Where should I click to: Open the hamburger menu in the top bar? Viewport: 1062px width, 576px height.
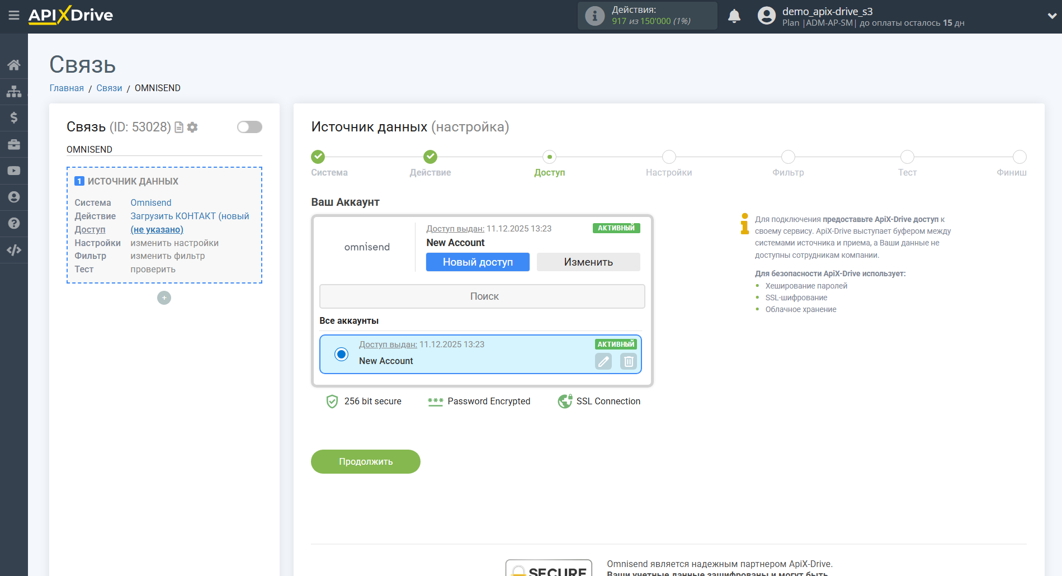(x=13, y=16)
